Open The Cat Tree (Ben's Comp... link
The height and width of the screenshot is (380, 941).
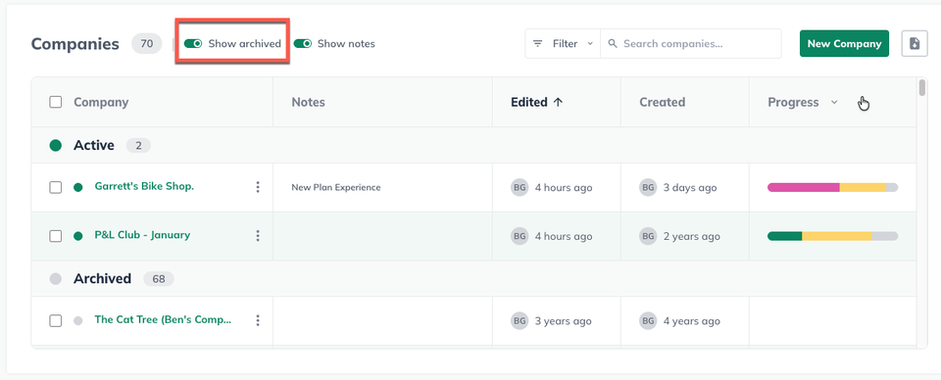click(163, 319)
